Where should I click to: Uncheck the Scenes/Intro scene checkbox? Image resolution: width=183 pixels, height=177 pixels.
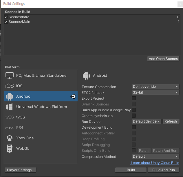(6, 17)
